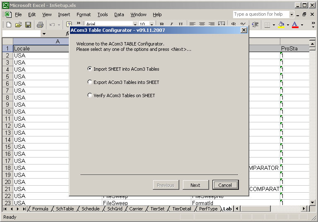318x222 pixels.
Task: Open the Format menu
Action: pos(84,14)
